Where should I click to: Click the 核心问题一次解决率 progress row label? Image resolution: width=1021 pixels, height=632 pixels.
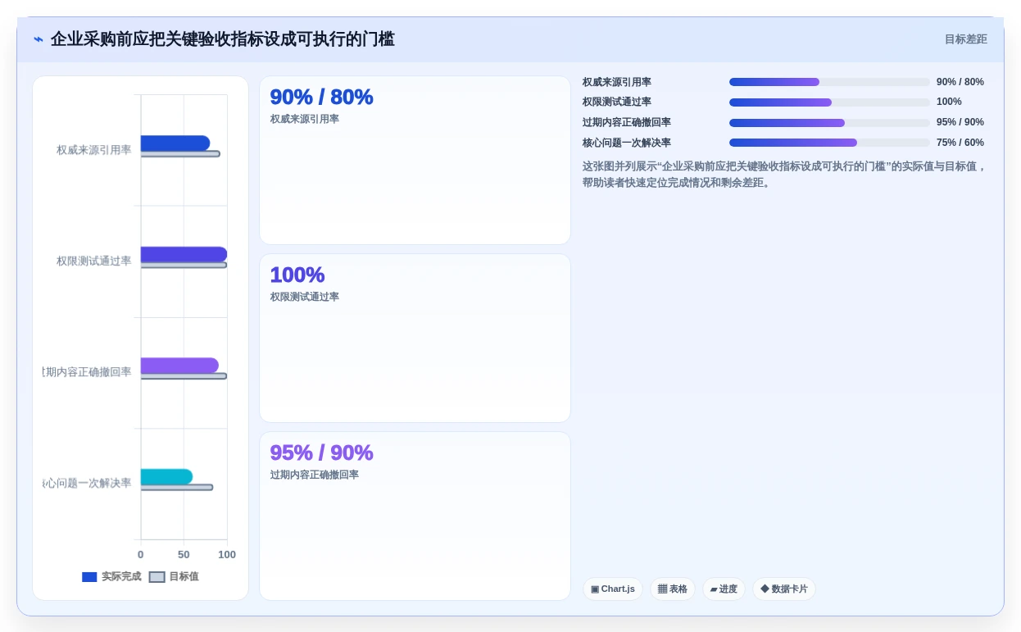pyautogui.click(x=627, y=143)
